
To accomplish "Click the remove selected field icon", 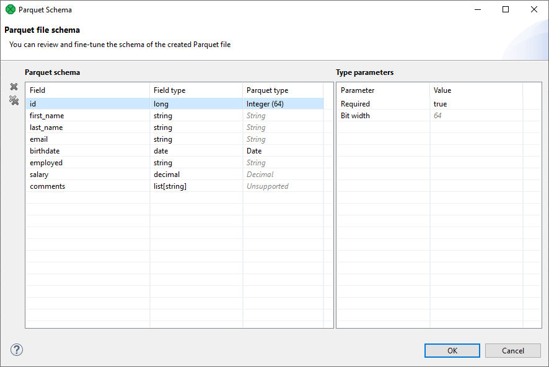I will [14, 87].
